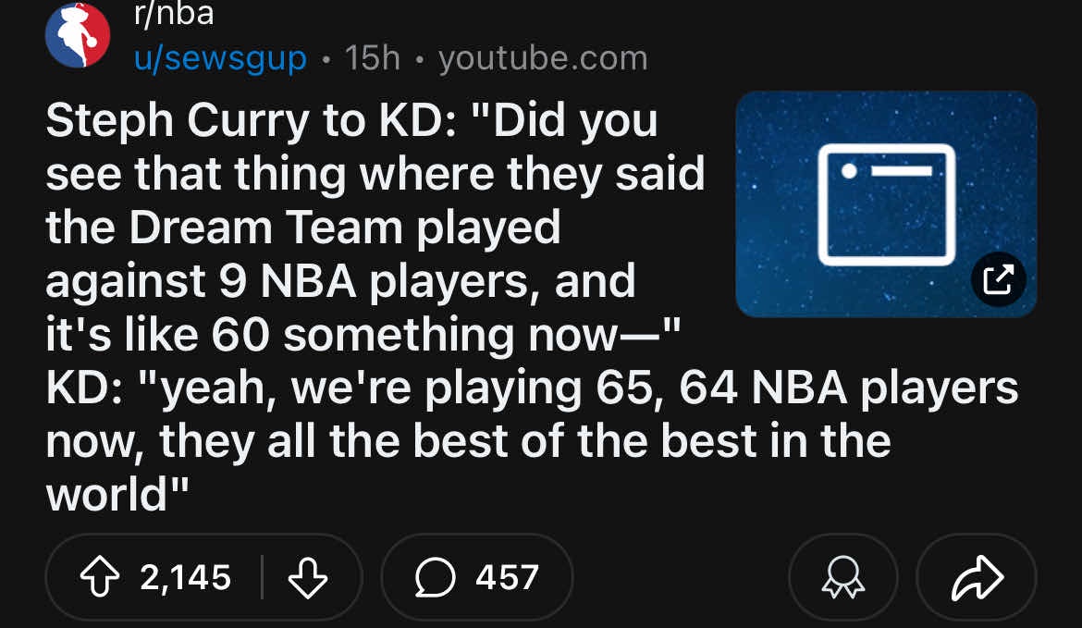Viewport: 1082px width, 628px height.
Task: Click the window placeholder icon in thumbnail
Action: 885,204
